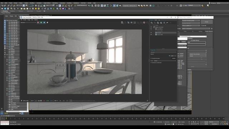This screenshot has width=229, height=129.
Task: Click the region render cursor icon in VFB
Action: 128,23
